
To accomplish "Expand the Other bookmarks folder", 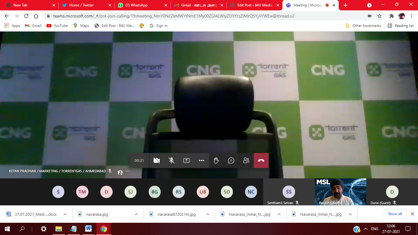I will point(363,26).
